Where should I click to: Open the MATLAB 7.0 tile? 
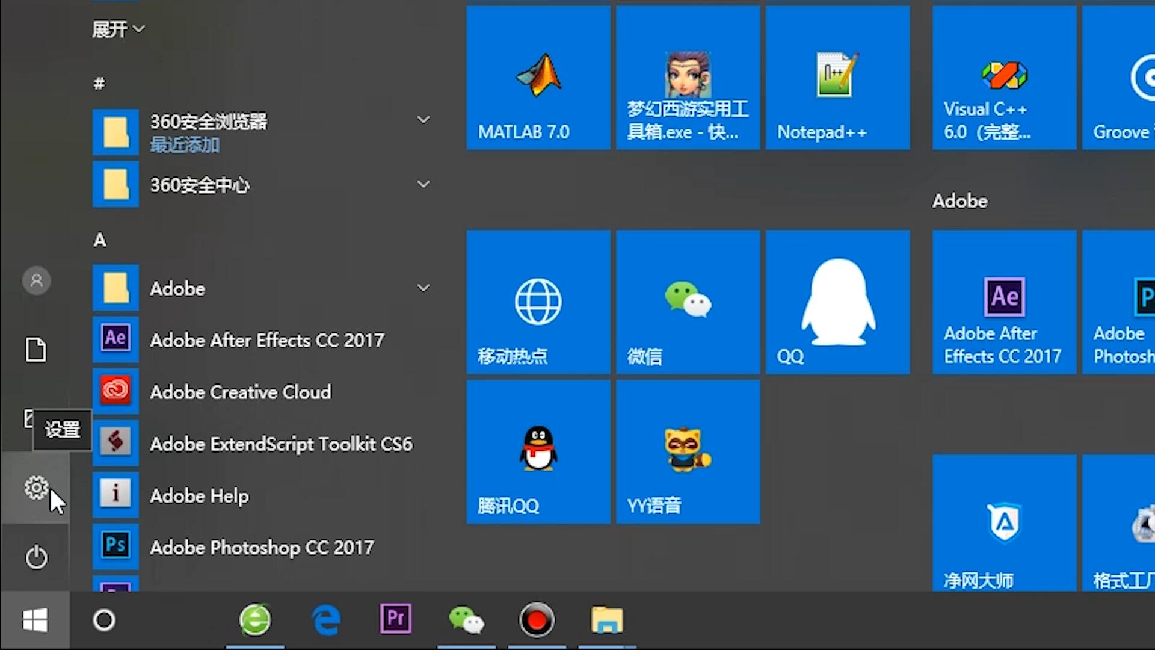click(538, 78)
